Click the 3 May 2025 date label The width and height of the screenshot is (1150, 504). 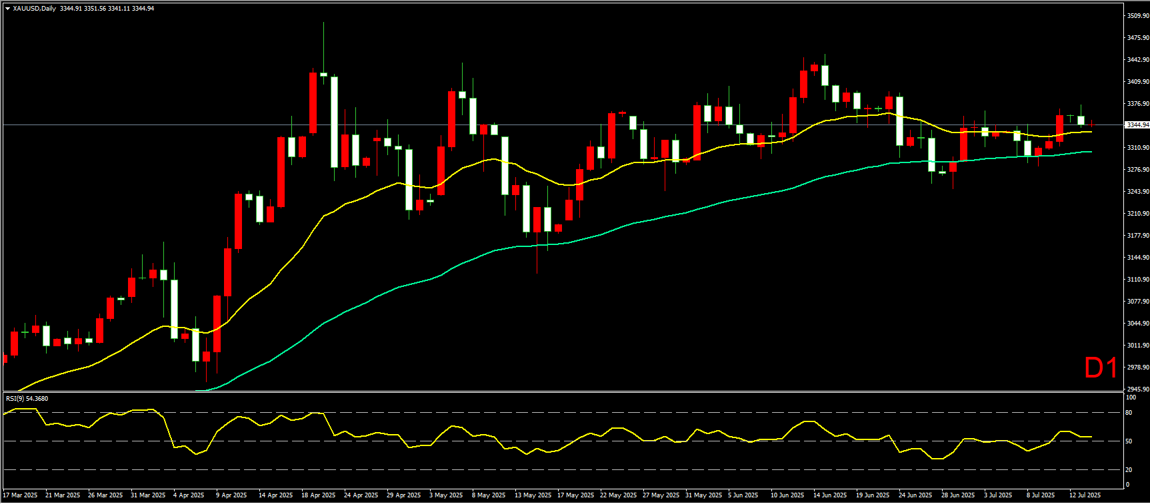click(446, 495)
